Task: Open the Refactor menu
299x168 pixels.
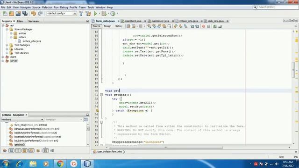Action: [x=47, y=7]
